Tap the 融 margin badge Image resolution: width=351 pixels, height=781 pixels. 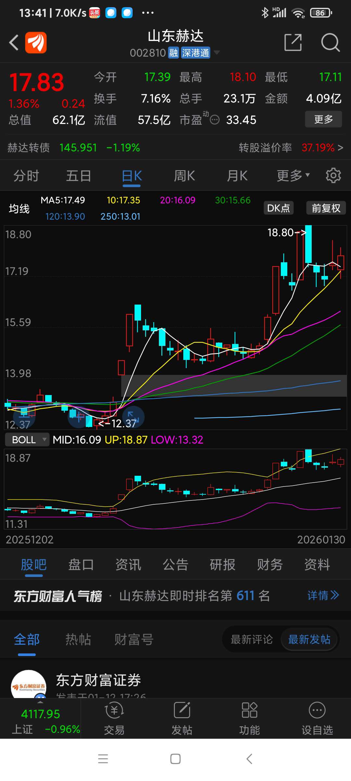[174, 53]
